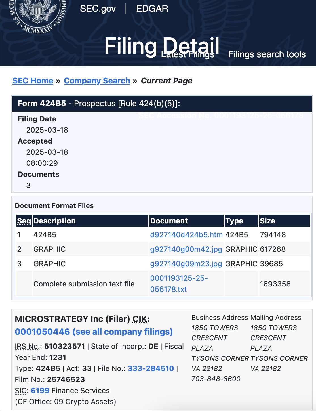The width and height of the screenshot is (316, 411).
Task: View all company filings for CIK 0001050446
Action: click(94, 332)
